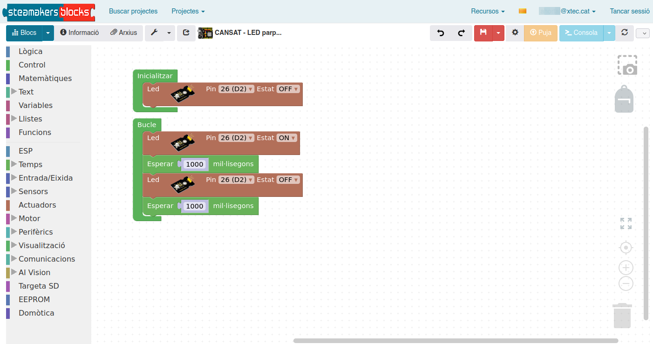Click the Puja upload button
653x344 pixels.
pyautogui.click(x=540, y=33)
